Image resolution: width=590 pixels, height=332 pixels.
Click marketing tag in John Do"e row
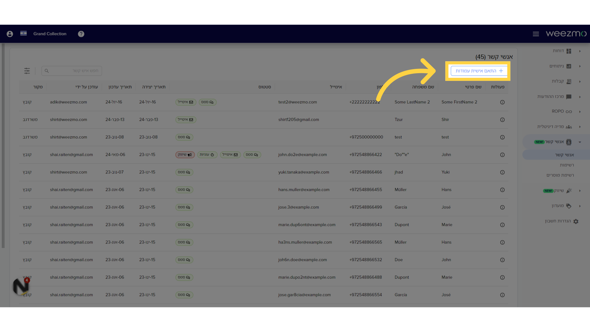pos(185,155)
